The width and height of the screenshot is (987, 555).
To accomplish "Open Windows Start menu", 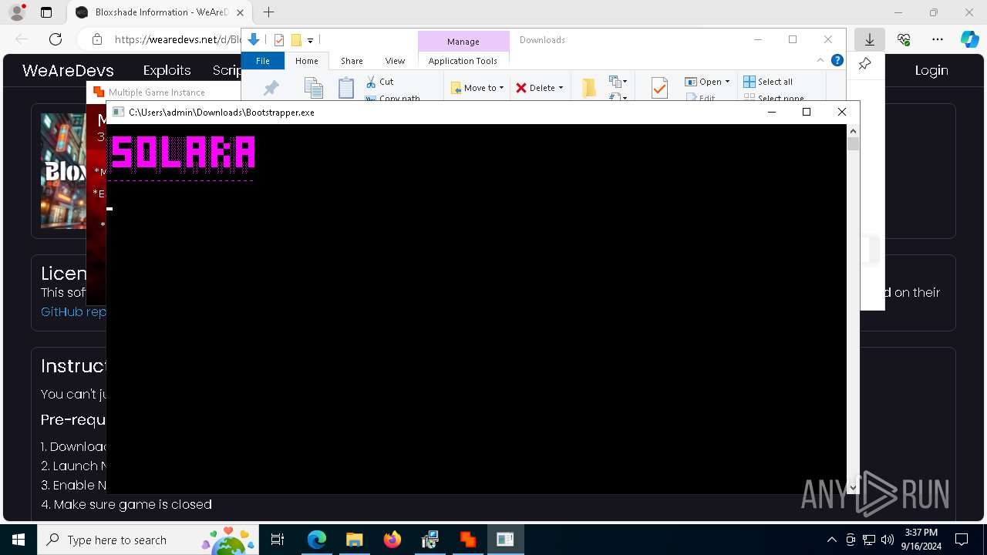I will point(19,540).
